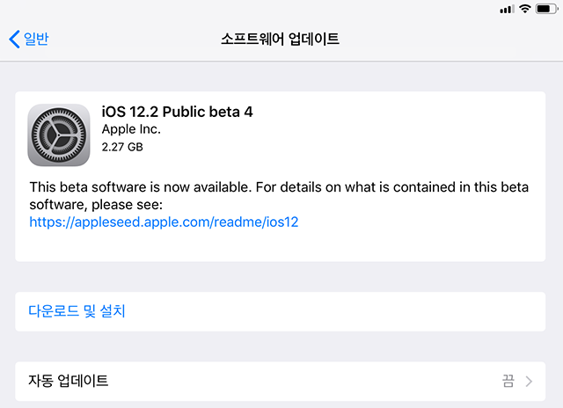Tap the 끔 value of auto update
The image size is (563, 408).
coord(508,381)
